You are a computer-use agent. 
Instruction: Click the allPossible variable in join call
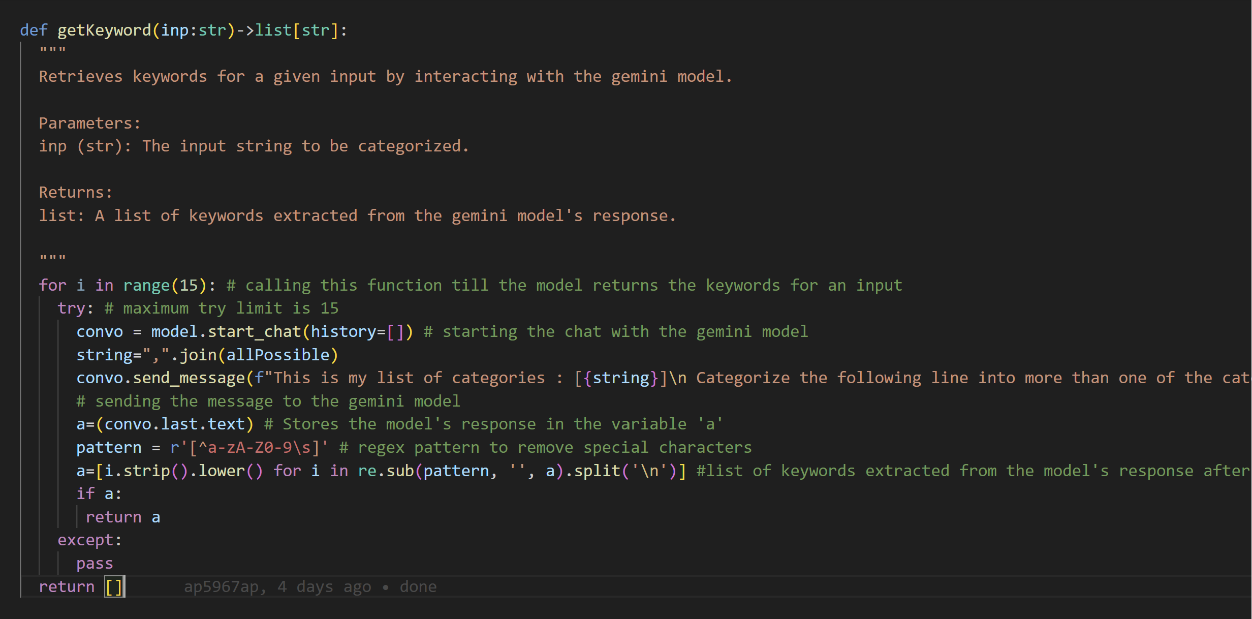(278, 355)
